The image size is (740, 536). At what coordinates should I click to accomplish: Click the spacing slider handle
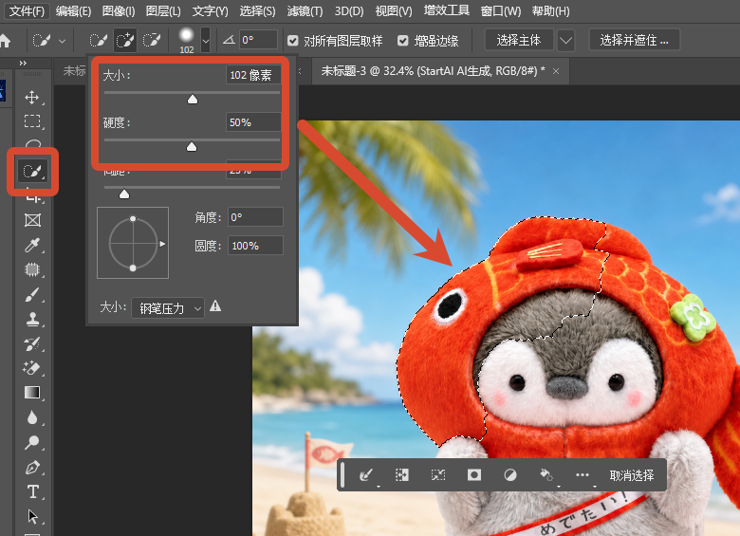[124, 194]
